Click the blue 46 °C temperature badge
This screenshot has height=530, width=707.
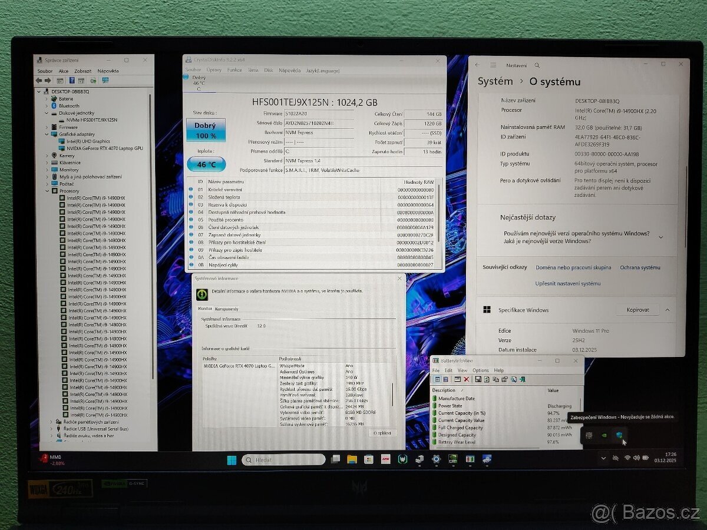coord(207,164)
